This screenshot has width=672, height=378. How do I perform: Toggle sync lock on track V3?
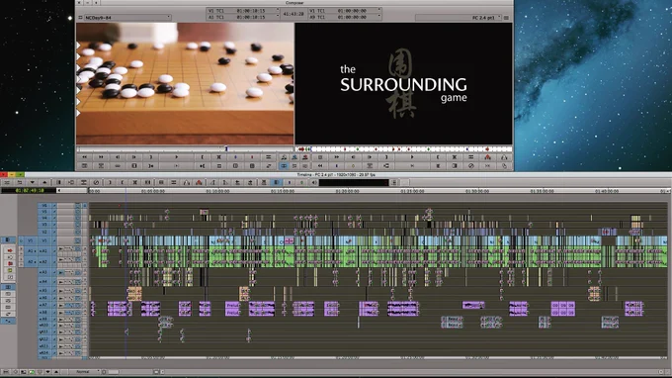coord(54,225)
